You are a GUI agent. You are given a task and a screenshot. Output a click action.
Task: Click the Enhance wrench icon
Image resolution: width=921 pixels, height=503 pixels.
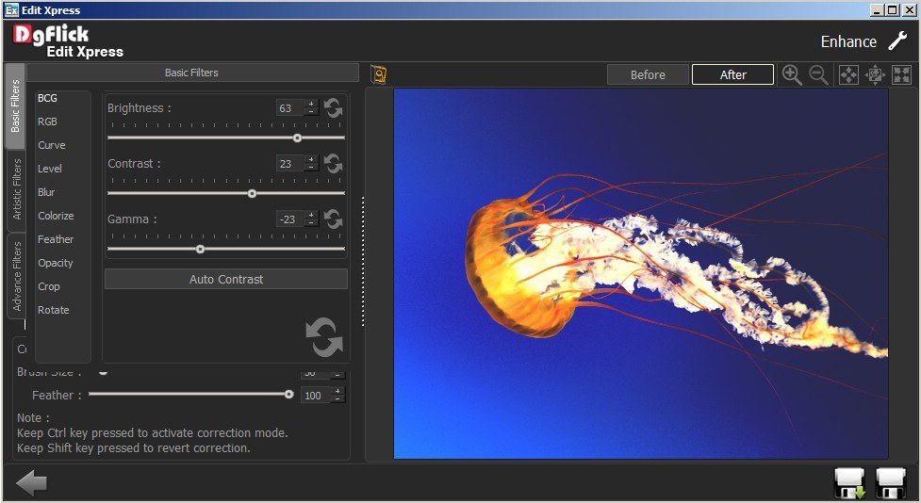[897, 41]
